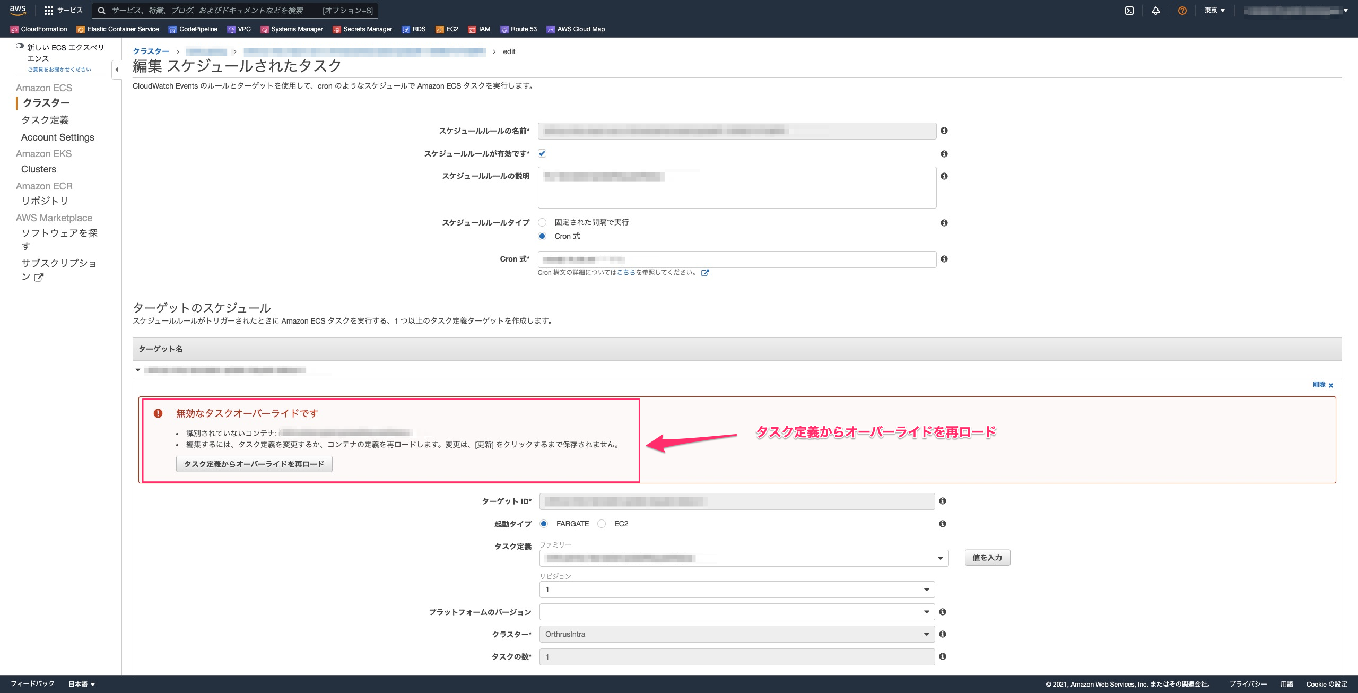Open the クラスター breadcrumb link
This screenshot has height=693, width=1358.
[x=151, y=51]
